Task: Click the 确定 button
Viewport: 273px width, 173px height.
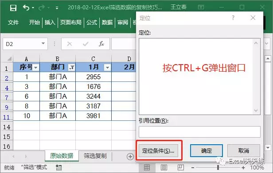Action: click(x=207, y=150)
